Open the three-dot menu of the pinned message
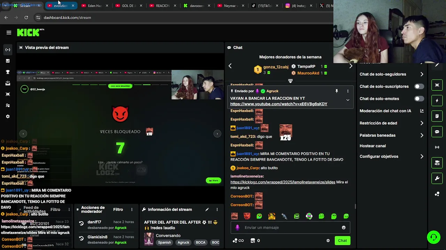 [347, 91]
